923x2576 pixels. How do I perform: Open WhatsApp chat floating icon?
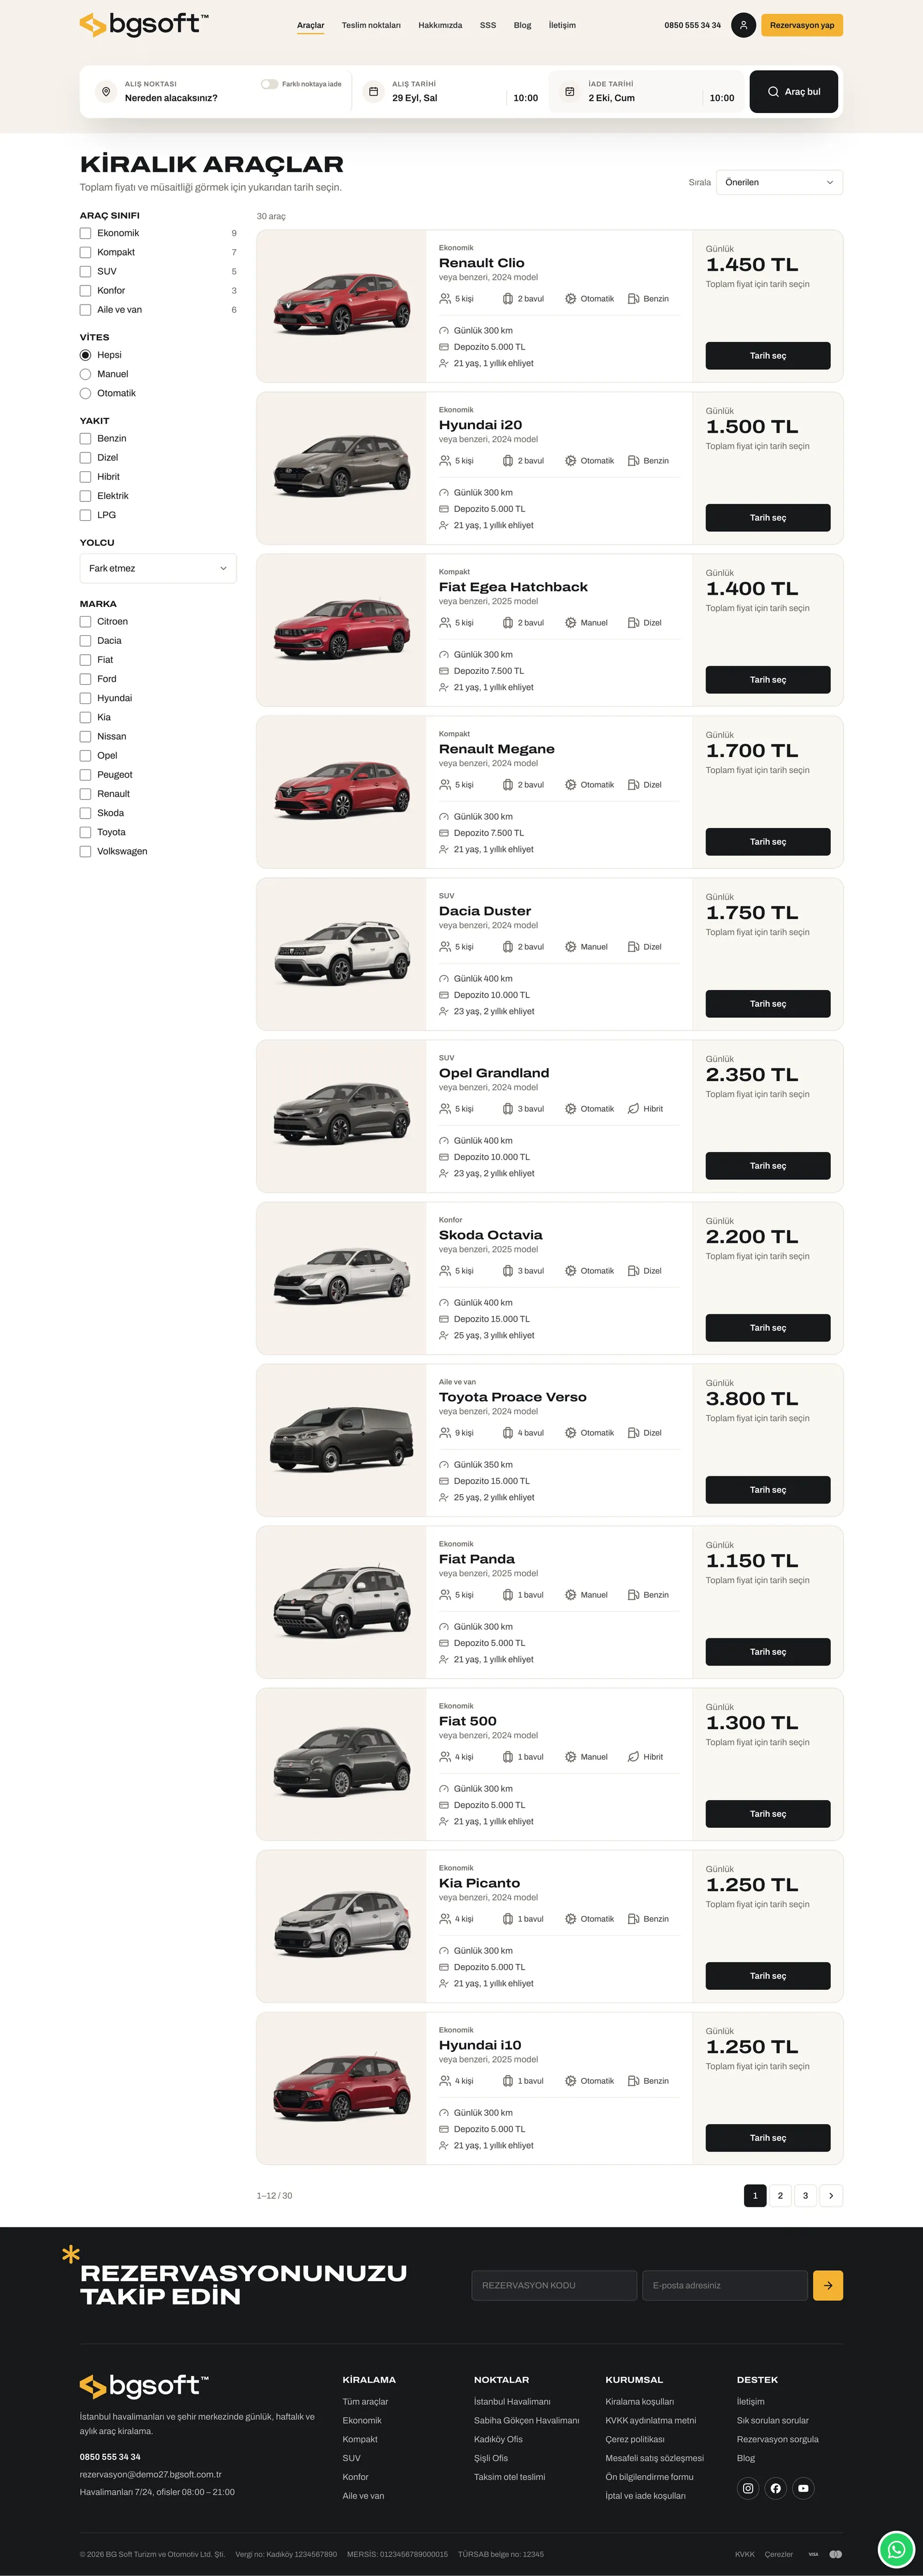click(897, 2549)
